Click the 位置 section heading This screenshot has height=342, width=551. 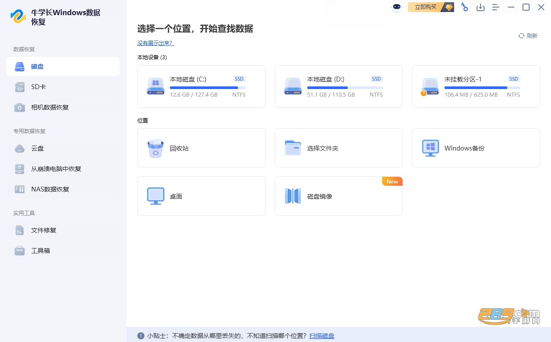(x=143, y=121)
